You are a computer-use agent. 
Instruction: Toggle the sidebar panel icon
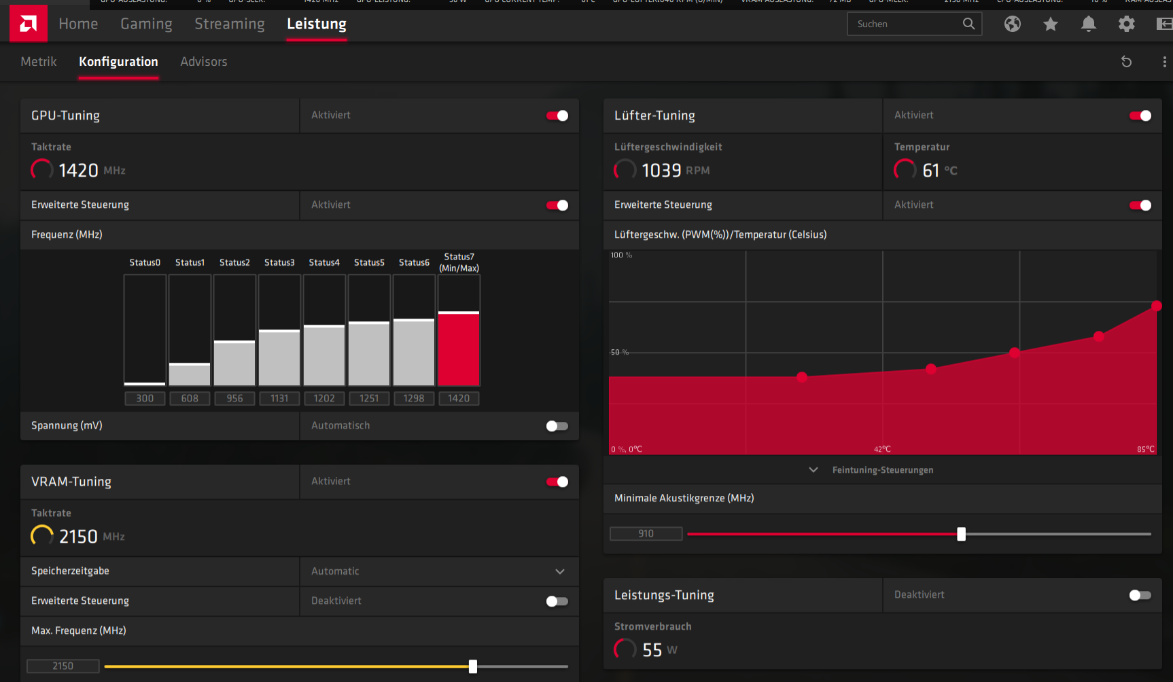click(1164, 24)
